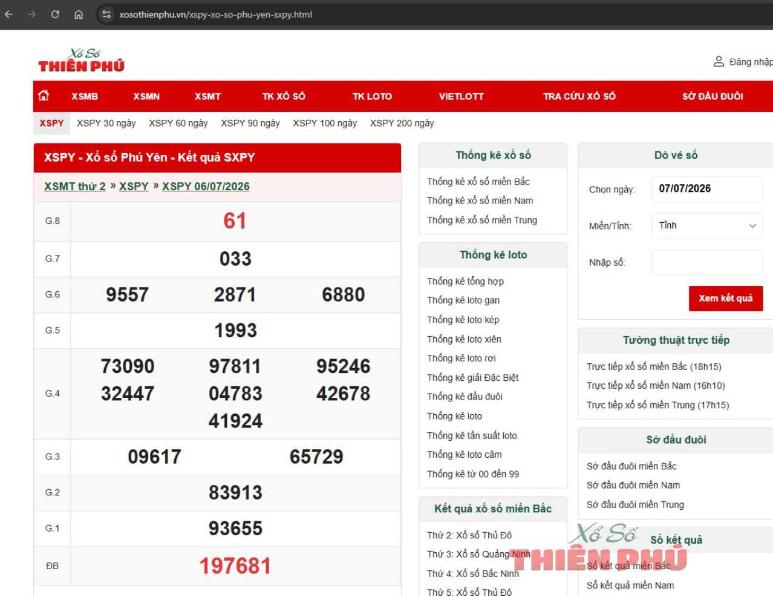Open Thống kê tần suất loto
Screen dimensions: 773x597
[x=472, y=435]
